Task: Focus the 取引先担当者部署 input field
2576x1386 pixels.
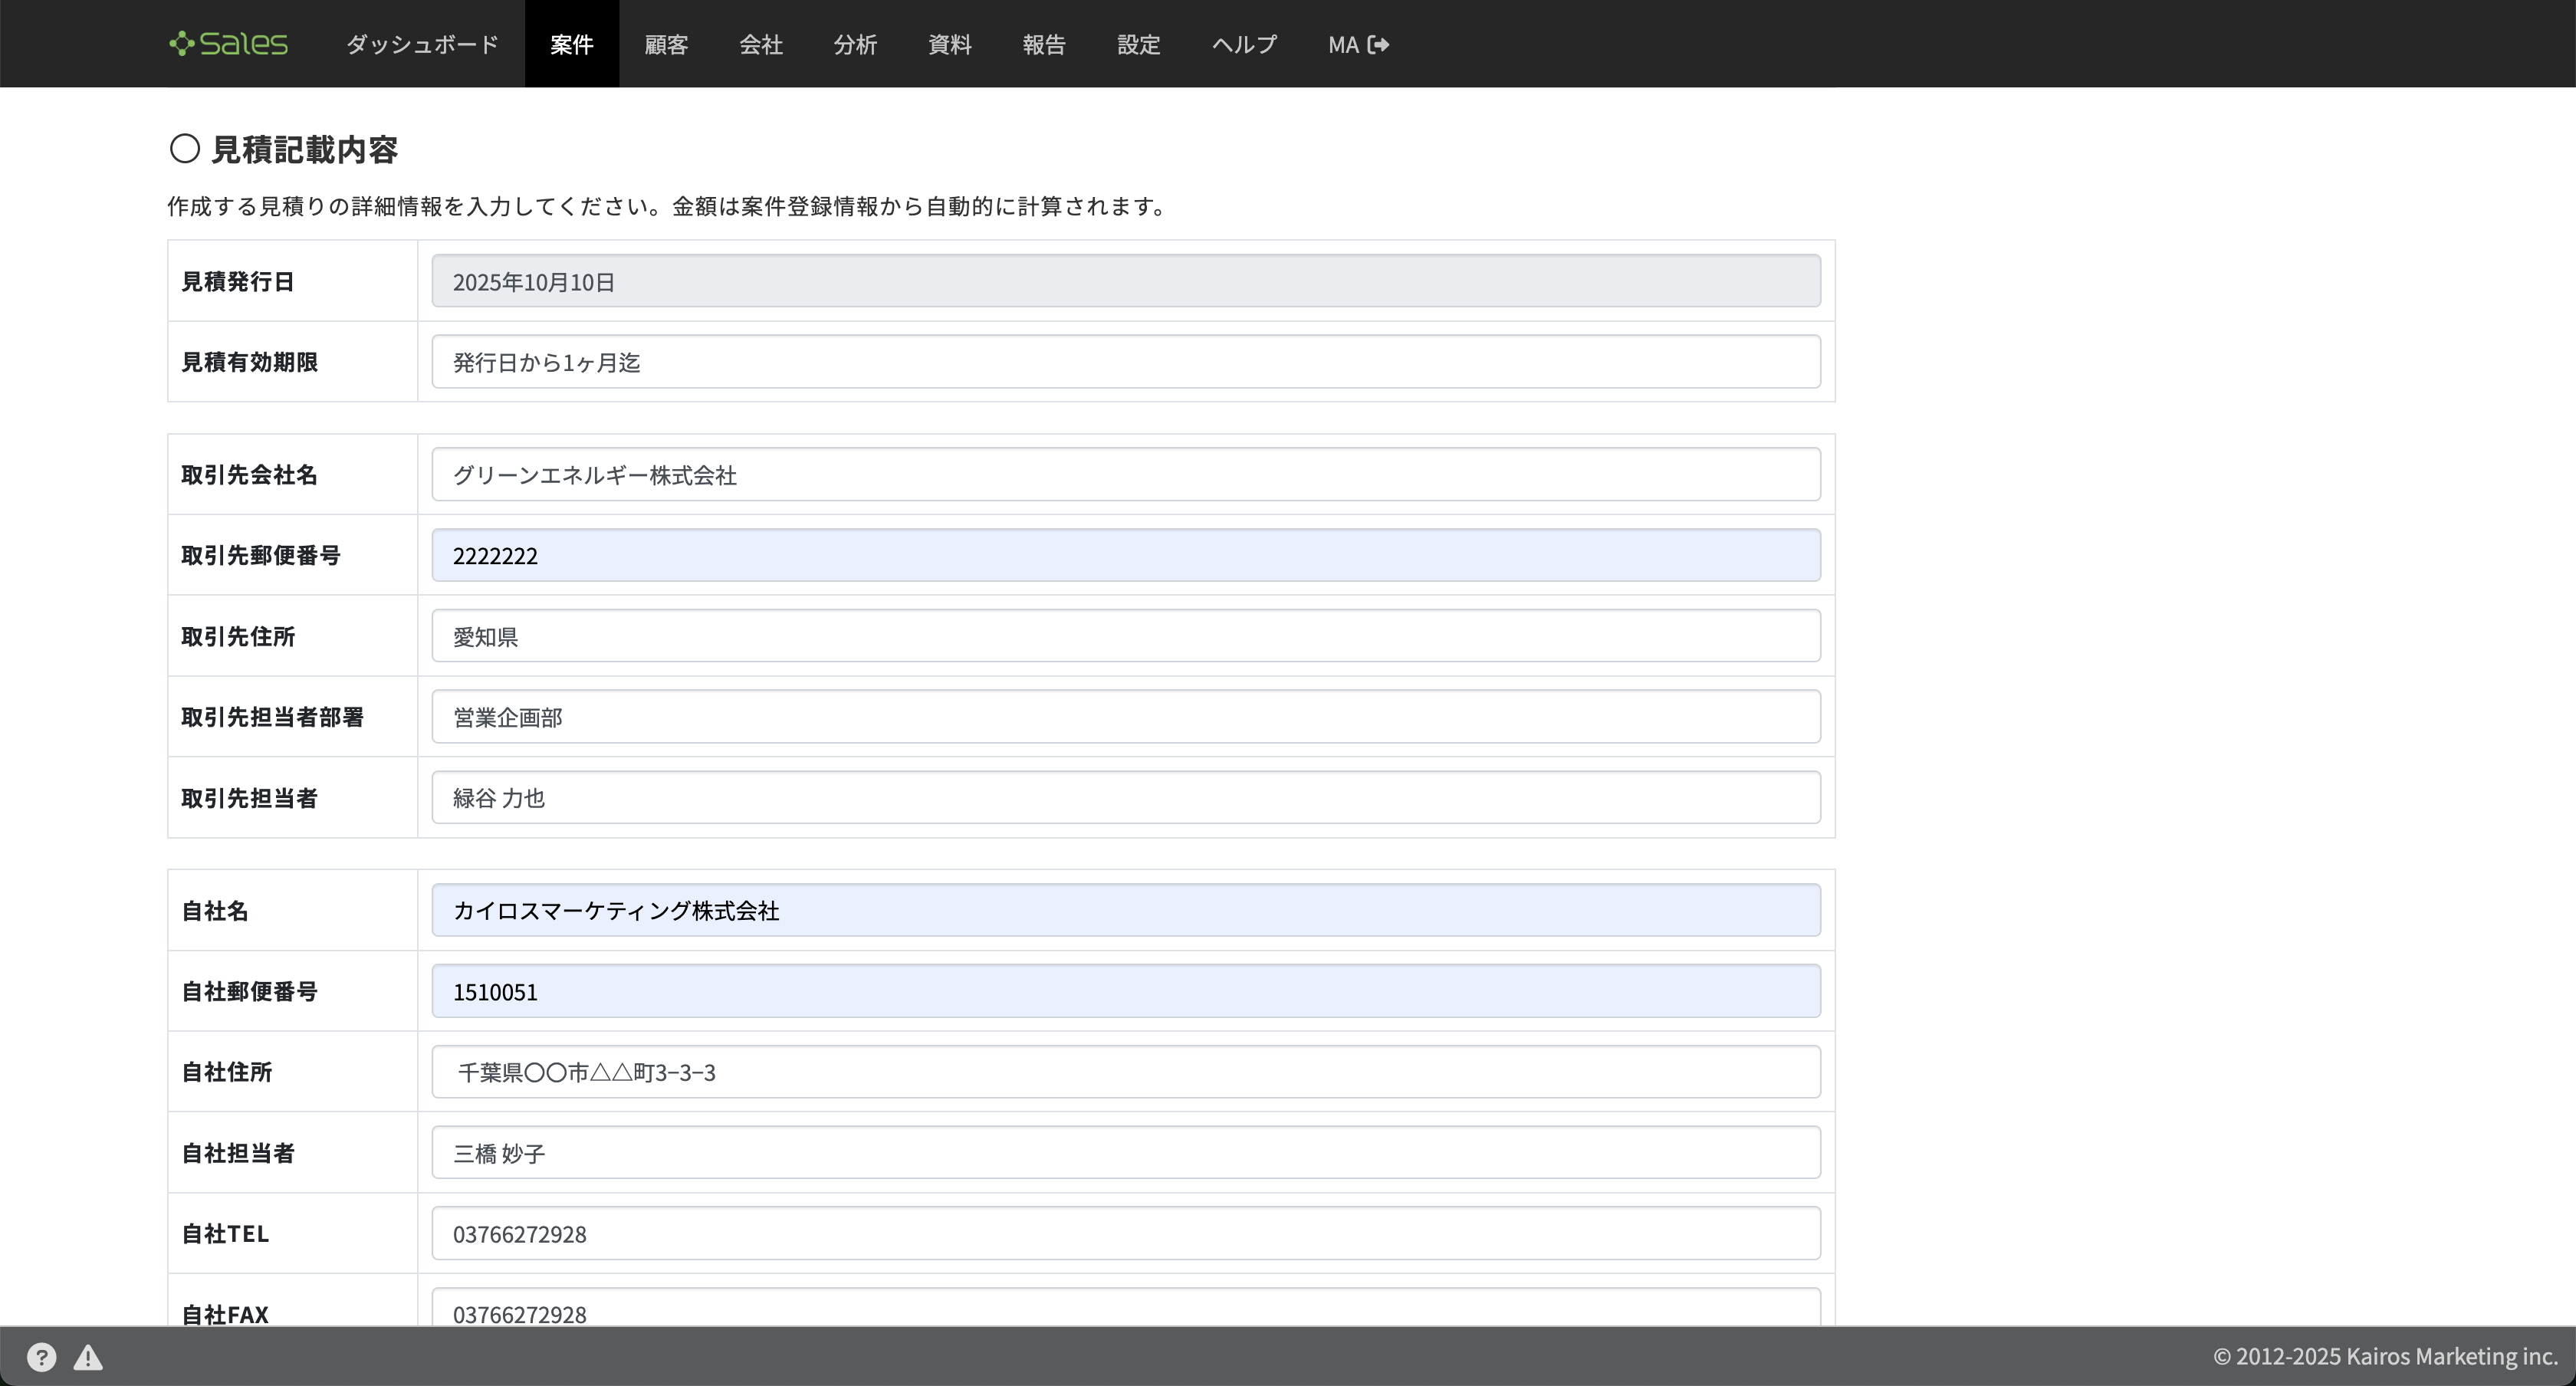Action: pyautogui.click(x=1125, y=717)
